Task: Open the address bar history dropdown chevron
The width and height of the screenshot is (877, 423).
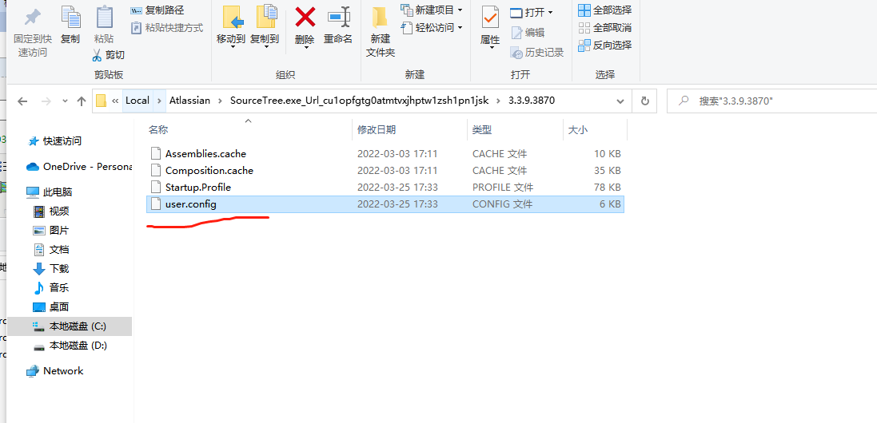Action: coord(620,101)
